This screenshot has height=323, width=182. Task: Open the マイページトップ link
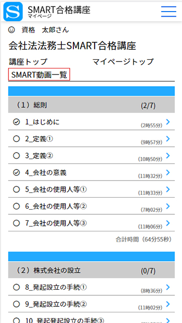[x=123, y=61]
